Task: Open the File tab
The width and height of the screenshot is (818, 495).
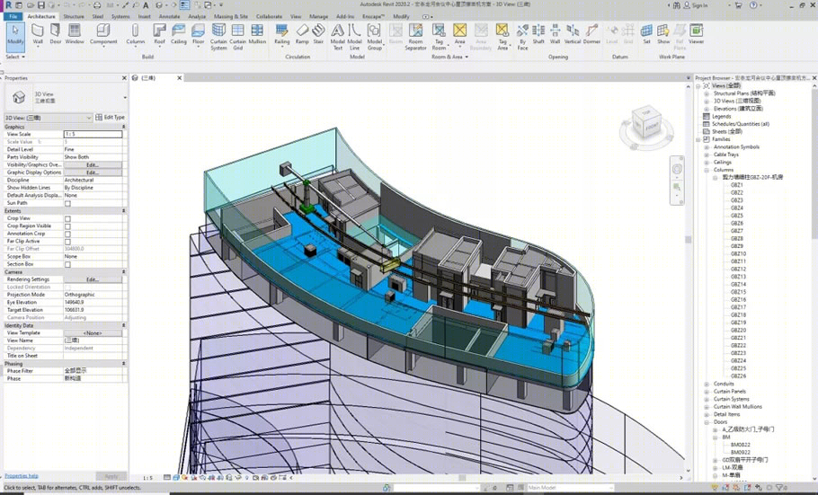Action: (13, 16)
